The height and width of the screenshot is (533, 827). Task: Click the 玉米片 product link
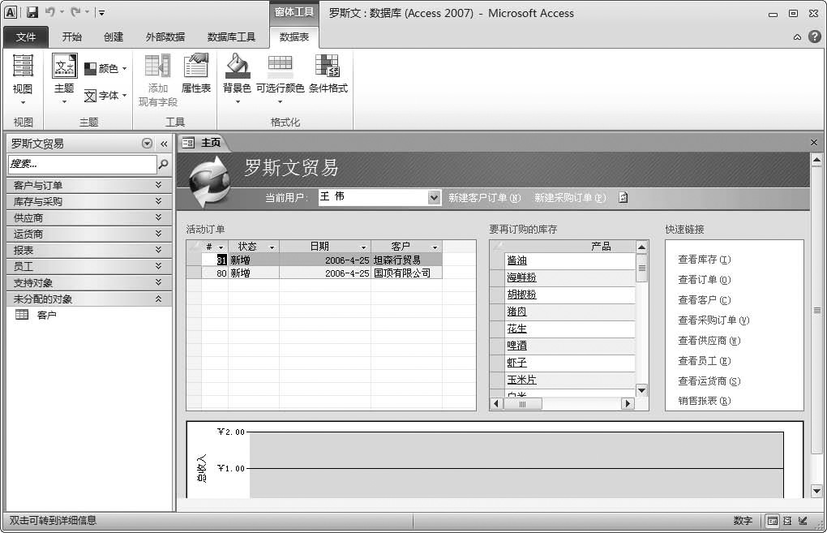tap(521, 380)
